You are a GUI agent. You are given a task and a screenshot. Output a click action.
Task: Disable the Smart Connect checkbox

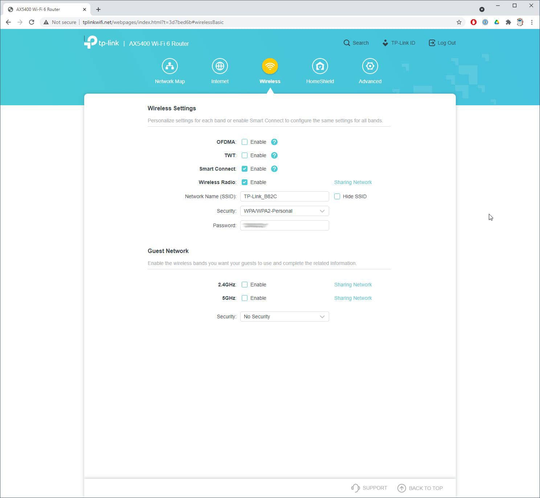tap(245, 169)
